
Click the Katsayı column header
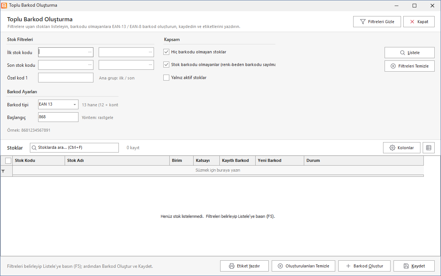click(x=206, y=161)
